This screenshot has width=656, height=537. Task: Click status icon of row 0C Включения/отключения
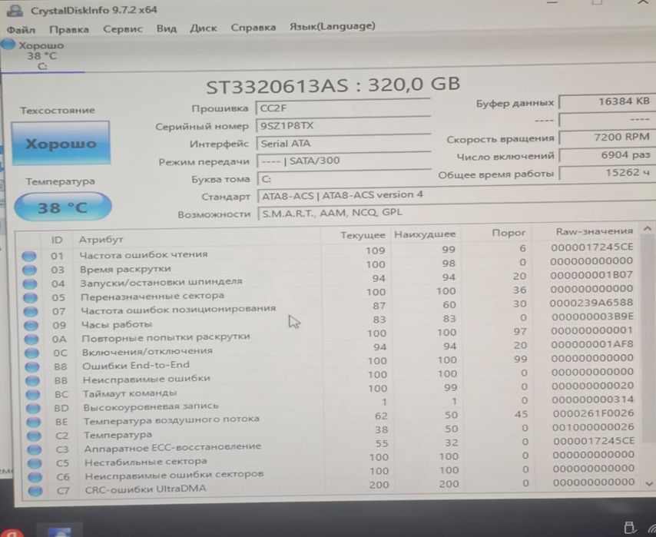(31, 353)
